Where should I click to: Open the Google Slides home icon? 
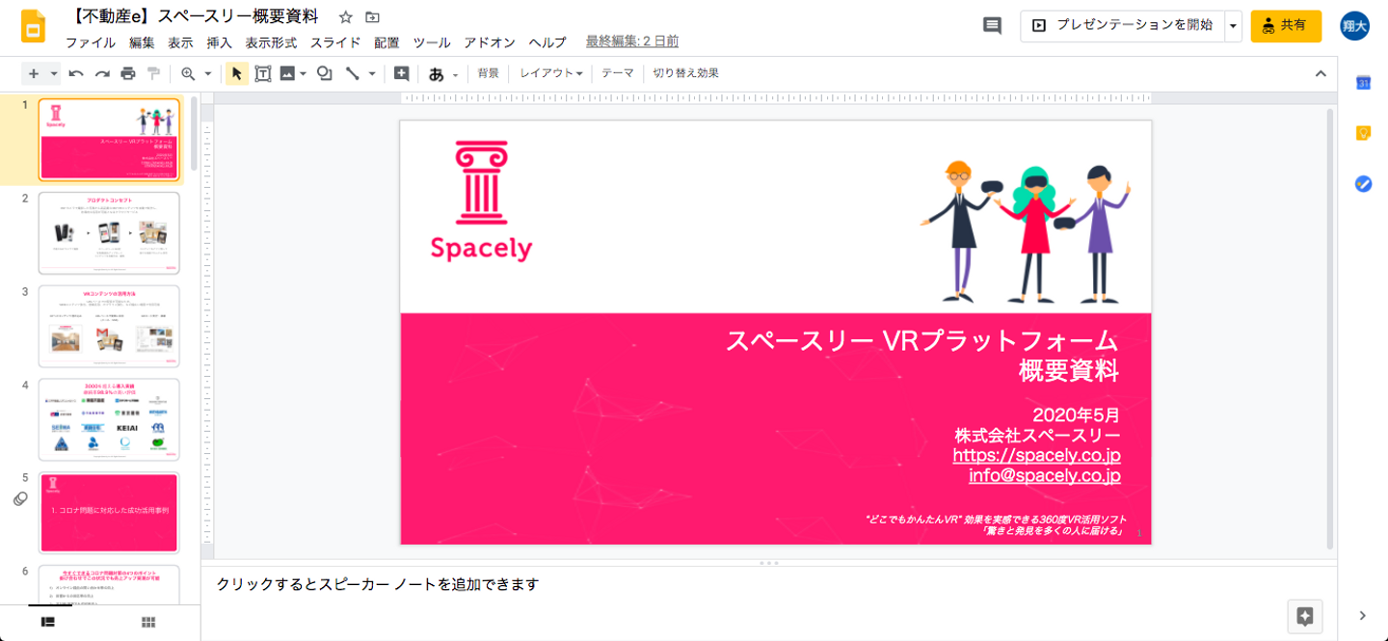33,26
